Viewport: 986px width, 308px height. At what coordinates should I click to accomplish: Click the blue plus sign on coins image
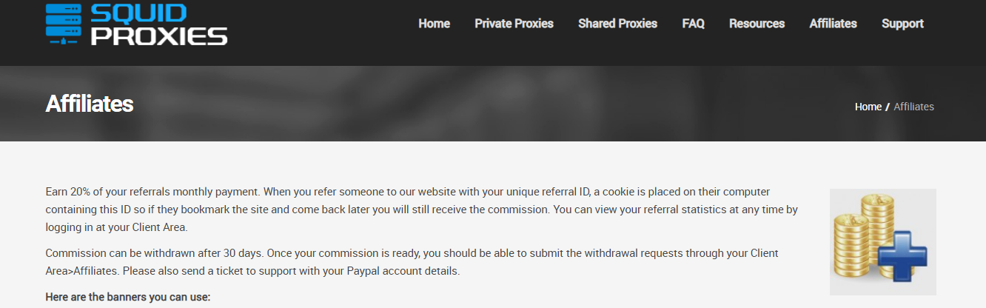click(x=902, y=256)
